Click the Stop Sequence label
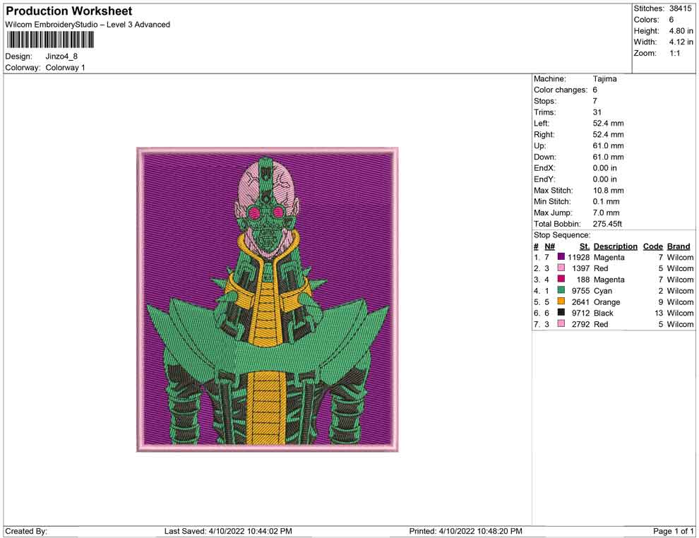This screenshot has height=538, width=699. pos(562,235)
